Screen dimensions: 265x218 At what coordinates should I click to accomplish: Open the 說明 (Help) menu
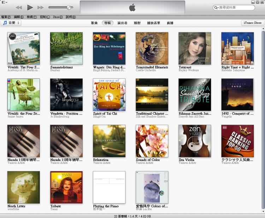click(71, 17)
